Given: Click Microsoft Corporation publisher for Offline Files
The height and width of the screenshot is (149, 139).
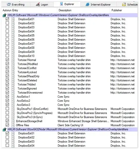Looking at the screenshot, I should click(x=123, y=125).
